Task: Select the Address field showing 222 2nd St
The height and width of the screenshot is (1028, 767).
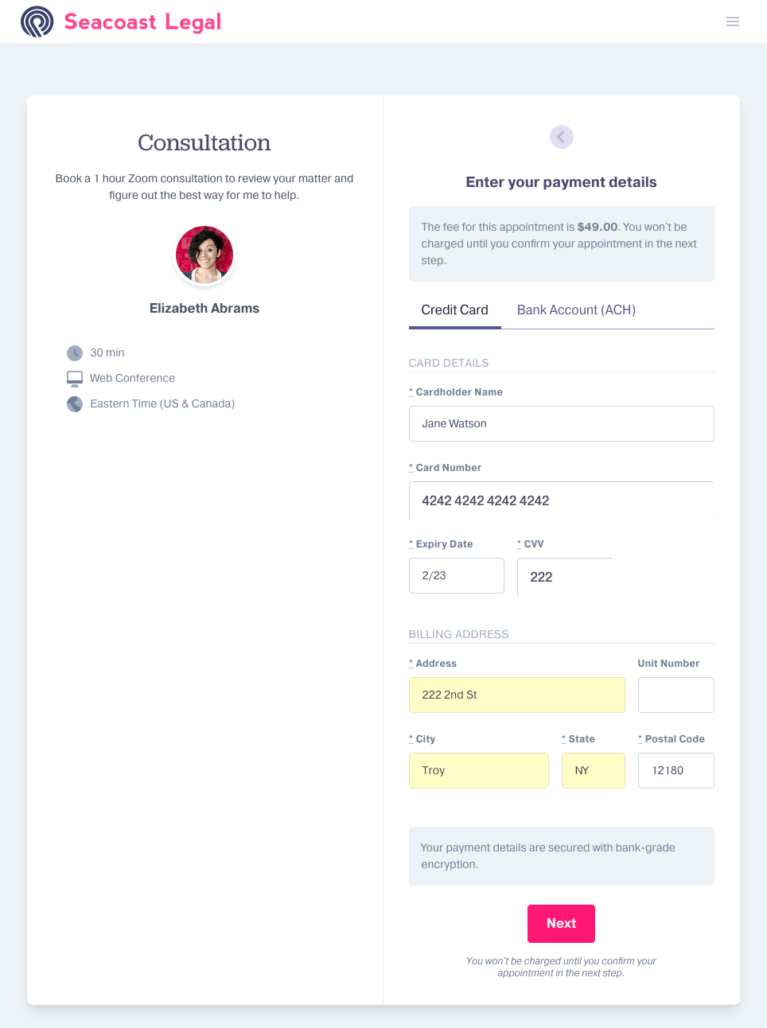Action: tap(516, 695)
